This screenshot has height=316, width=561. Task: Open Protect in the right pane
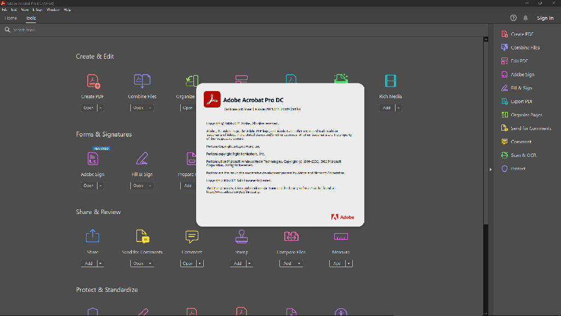[x=513, y=169]
